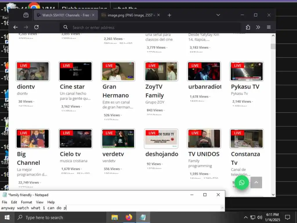Open the urbanradiot live thumbnail

click(204, 71)
